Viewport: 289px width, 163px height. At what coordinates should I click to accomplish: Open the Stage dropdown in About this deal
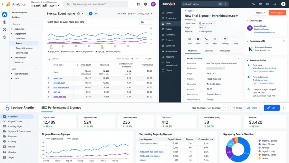pos(211,73)
